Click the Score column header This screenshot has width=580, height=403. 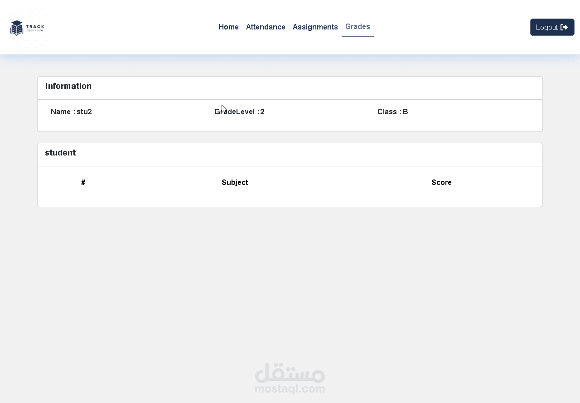coord(441,182)
